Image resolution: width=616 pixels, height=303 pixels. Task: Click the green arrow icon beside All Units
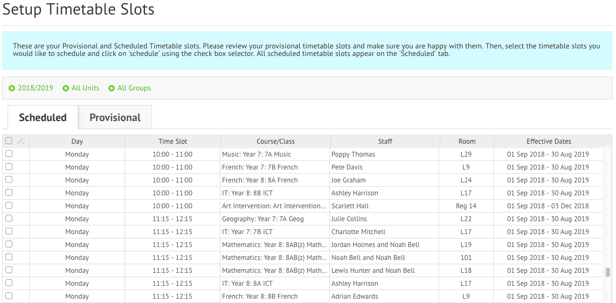66,88
